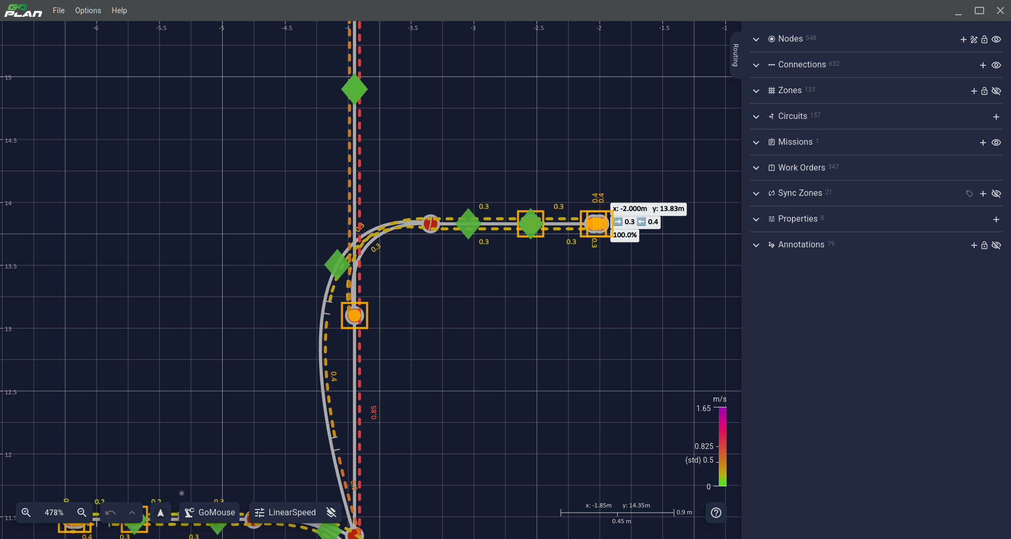1011x539 pixels.
Task: Click the navigation arrow cursor icon
Action: 161,512
